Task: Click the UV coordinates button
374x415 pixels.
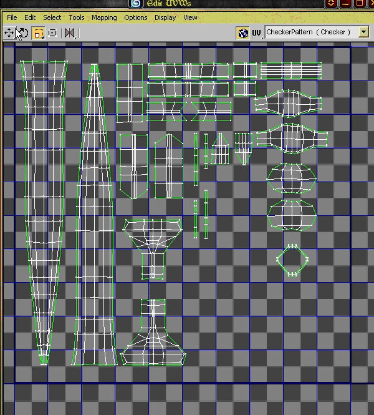Action: click(x=256, y=33)
